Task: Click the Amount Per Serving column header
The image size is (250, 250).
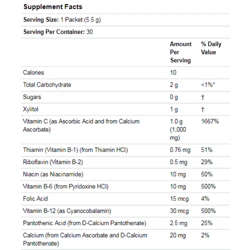Action: coord(180,52)
